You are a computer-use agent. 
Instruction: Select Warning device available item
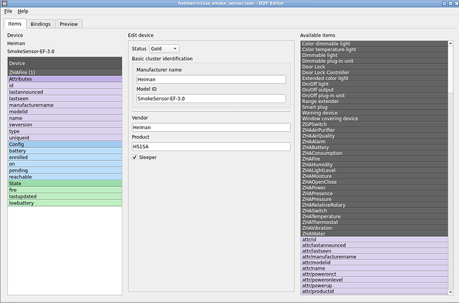pos(374,113)
